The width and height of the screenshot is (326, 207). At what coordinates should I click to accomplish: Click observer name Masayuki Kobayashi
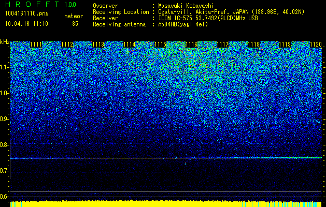coord(186,6)
